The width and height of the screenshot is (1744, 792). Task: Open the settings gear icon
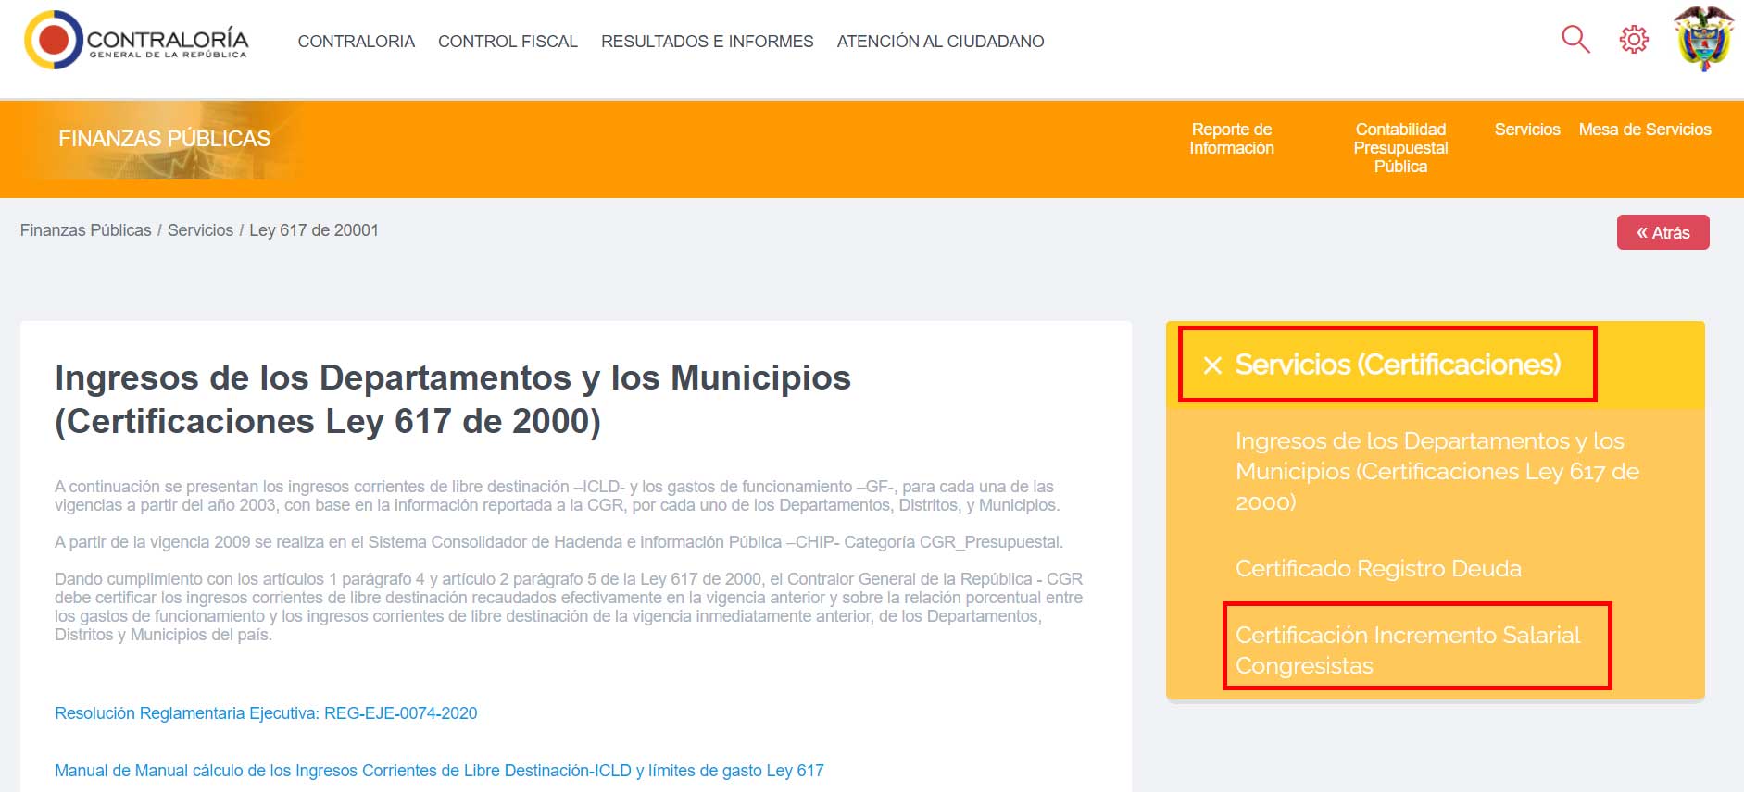click(x=1634, y=40)
